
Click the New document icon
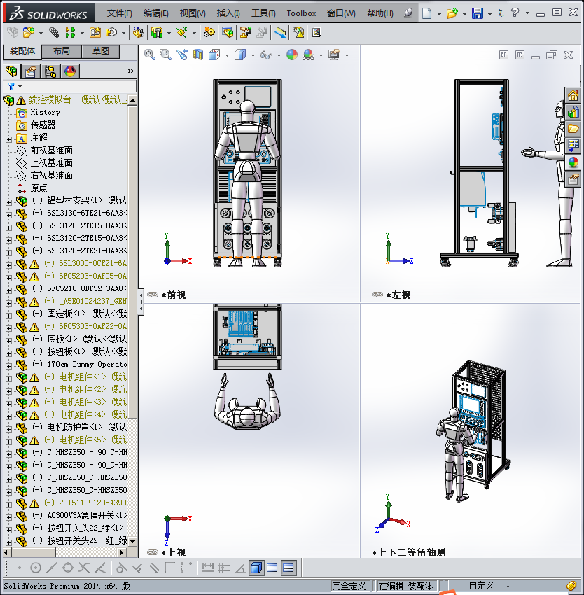[427, 13]
